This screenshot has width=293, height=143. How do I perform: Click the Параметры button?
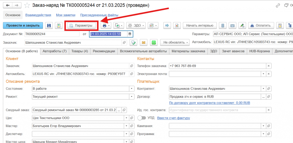click(81, 25)
